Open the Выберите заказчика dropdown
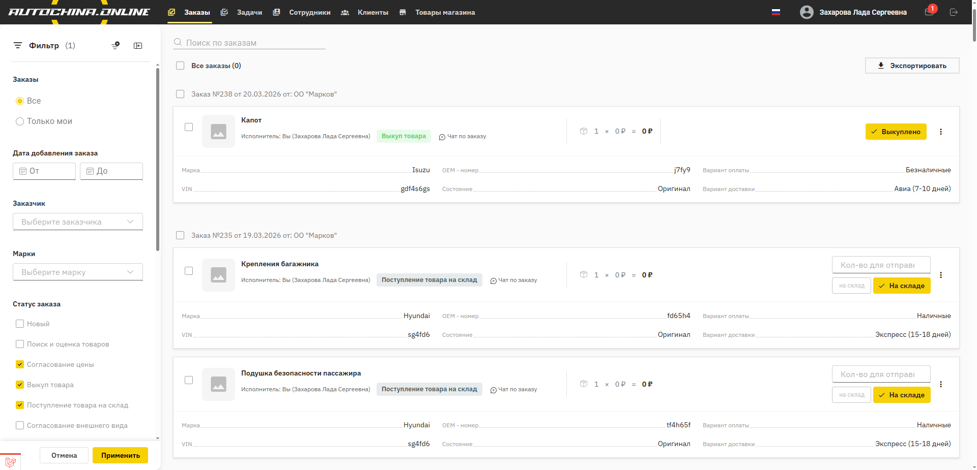 click(78, 222)
